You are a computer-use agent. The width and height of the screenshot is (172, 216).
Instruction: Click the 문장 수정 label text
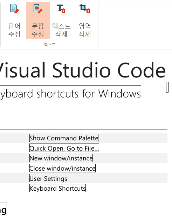[38, 30]
